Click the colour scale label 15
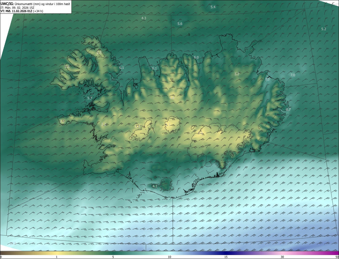This screenshot has width=339, height=259. click(226, 257)
